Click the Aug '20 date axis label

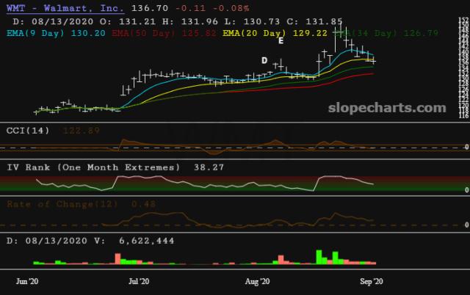257,281
